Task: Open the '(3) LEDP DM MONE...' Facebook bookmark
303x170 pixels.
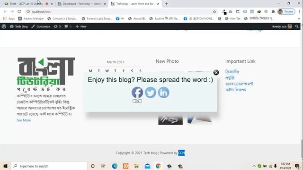Action: pos(199,18)
